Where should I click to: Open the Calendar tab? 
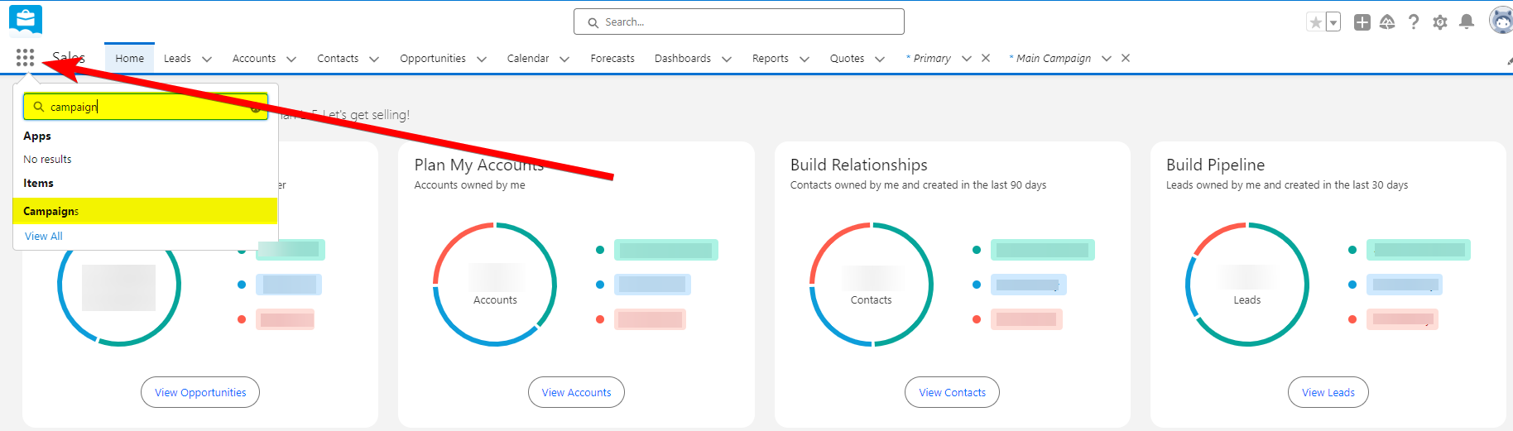point(528,58)
